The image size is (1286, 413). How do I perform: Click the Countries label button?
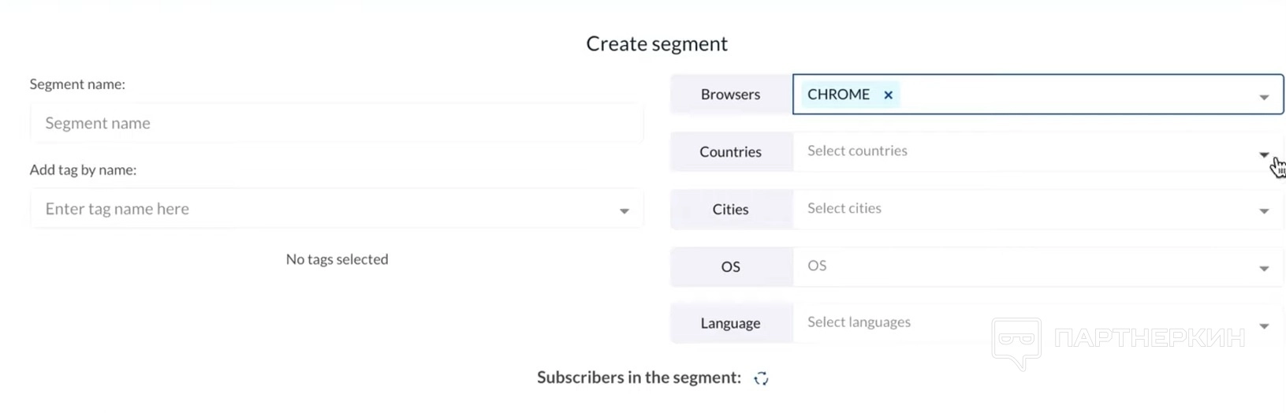coord(731,152)
